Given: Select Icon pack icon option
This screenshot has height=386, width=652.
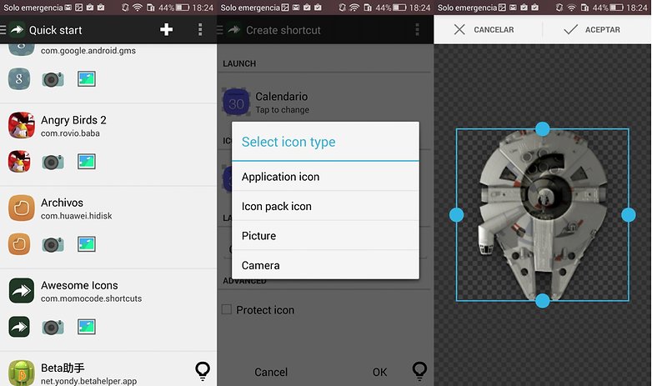Looking at the screenshot, I should [x=325, y=206].
